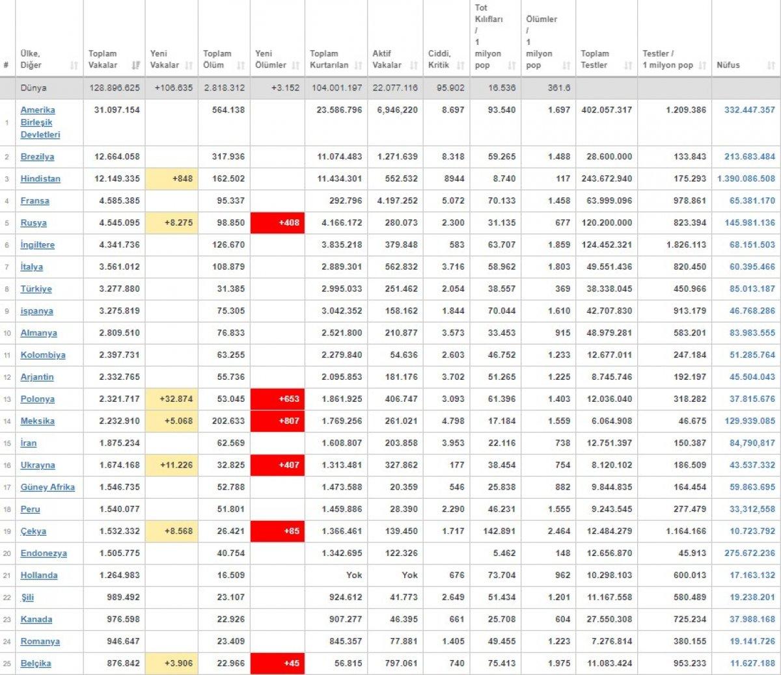Sort by Toplam Vakalar column sort icon
Viewport: 781px width, 675px height.
click(135, 65)
